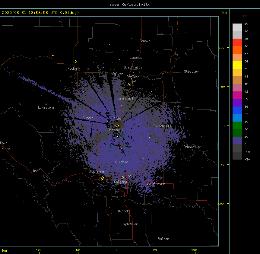Viewport: 260px width, 254px height.
Task: Click the 45 value on the dBZ scale
Action: pos(246,84)
